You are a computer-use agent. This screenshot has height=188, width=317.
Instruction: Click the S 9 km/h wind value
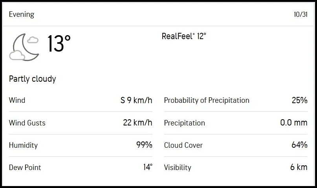pos(136,100)
